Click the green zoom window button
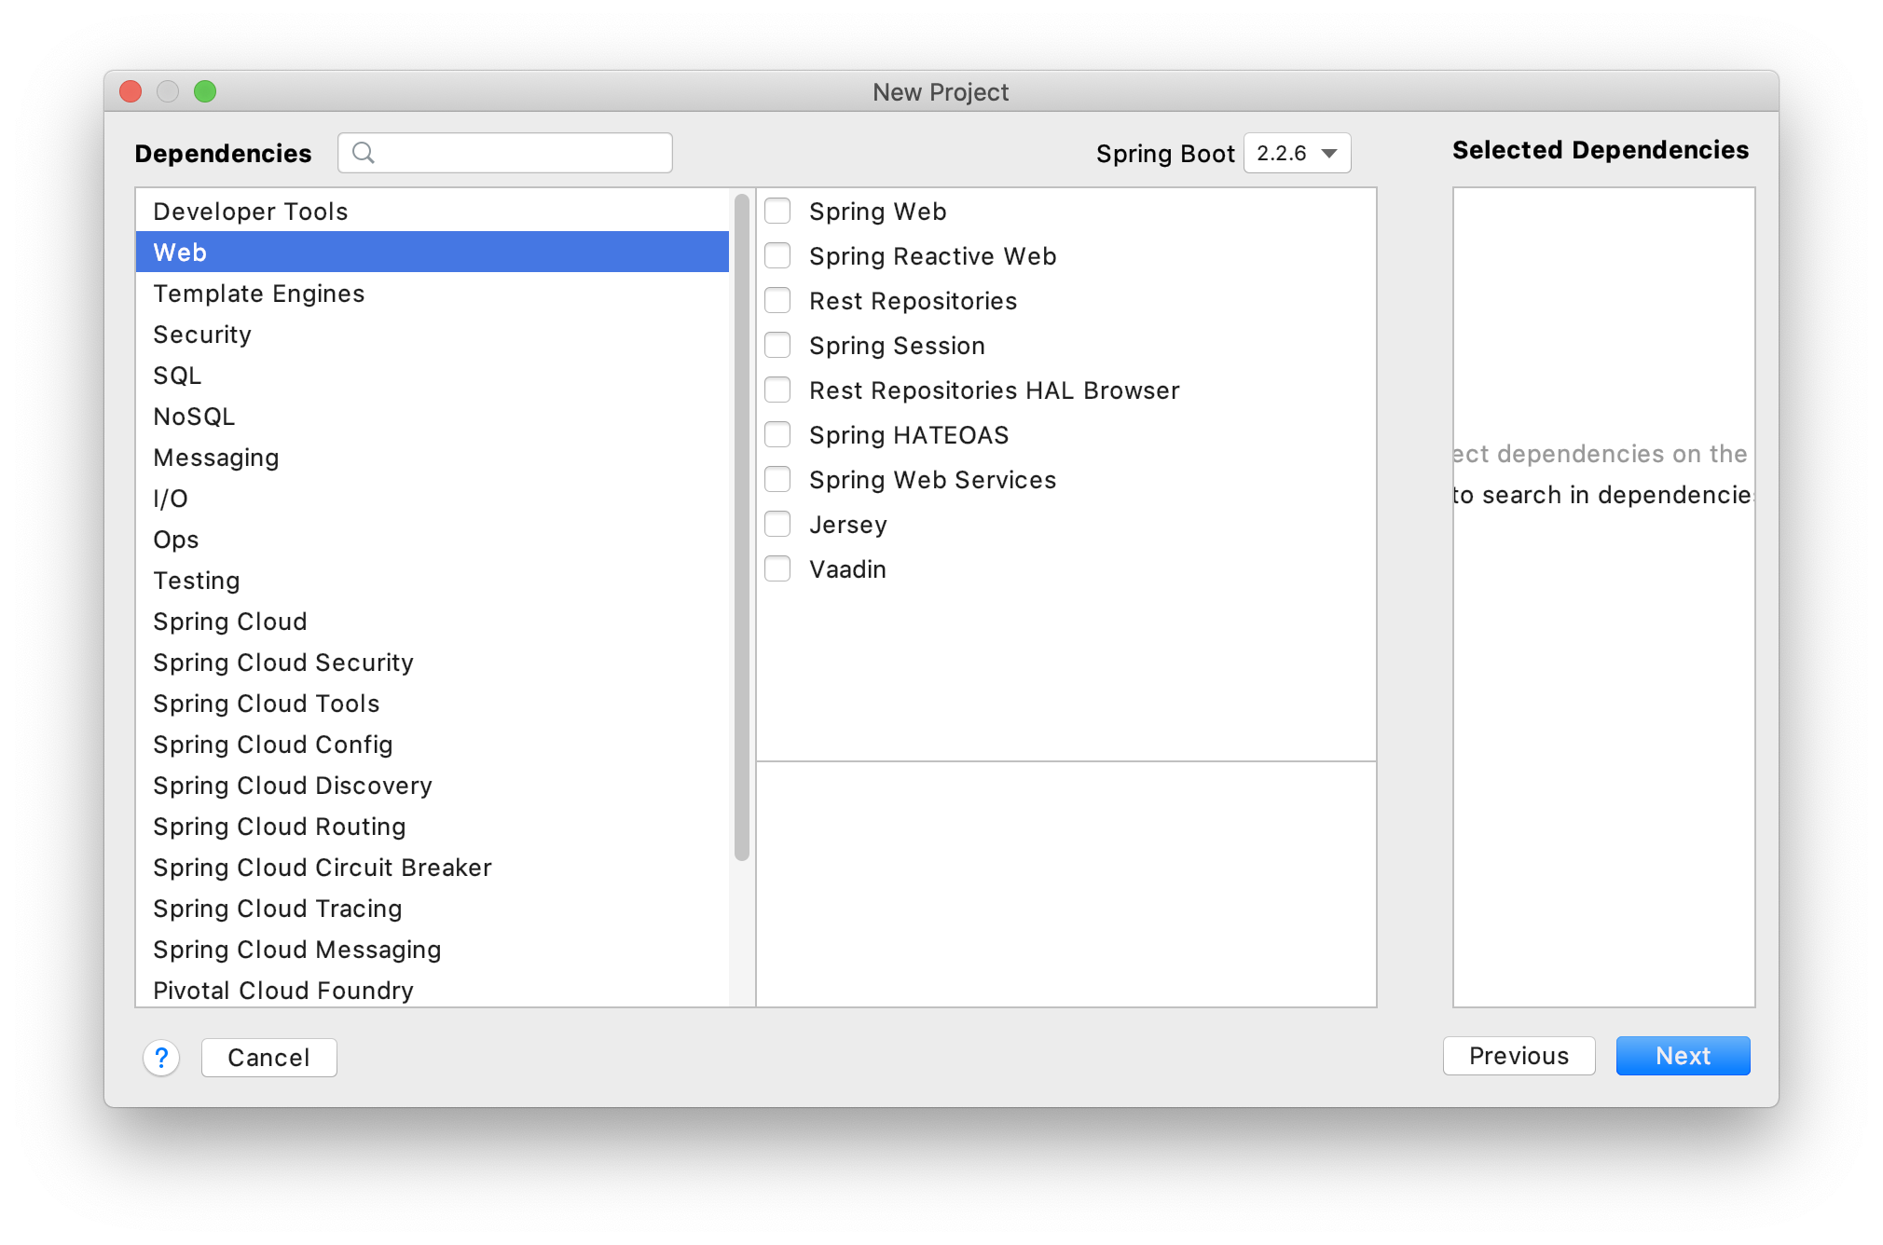This screenshot has height=1245, width=1883. [x=205, y=91]
